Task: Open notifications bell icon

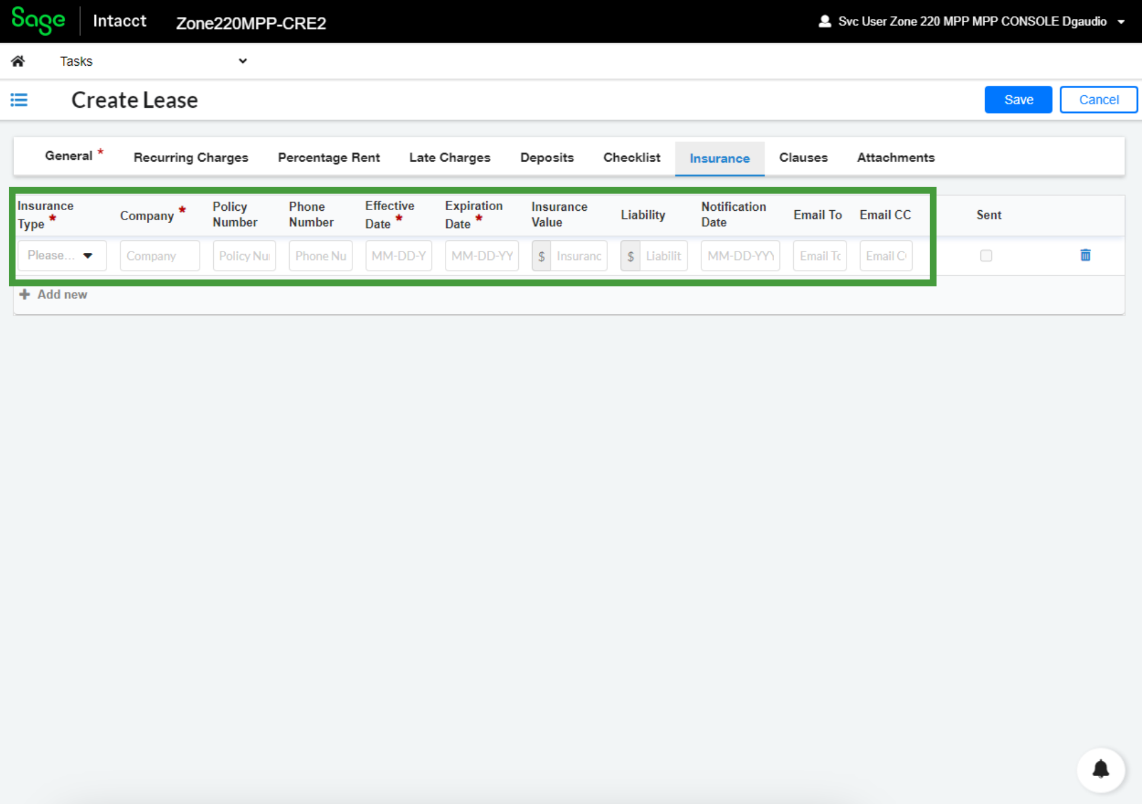Action: tap(1101, 769)
